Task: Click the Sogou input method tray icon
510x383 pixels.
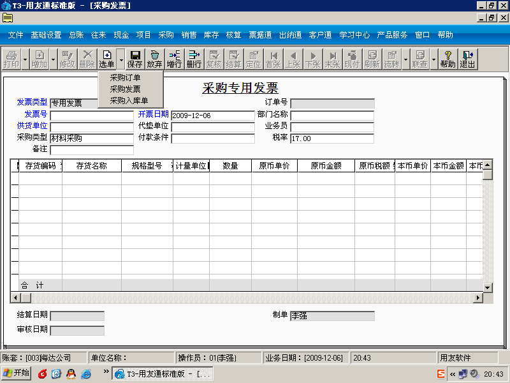Action: [x=441, y=374]
